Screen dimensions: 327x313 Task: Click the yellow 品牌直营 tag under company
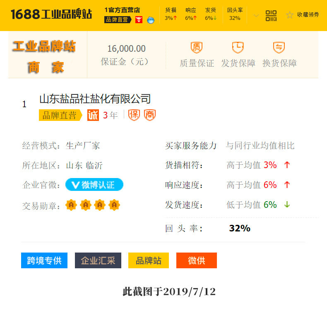click(60, 115)
